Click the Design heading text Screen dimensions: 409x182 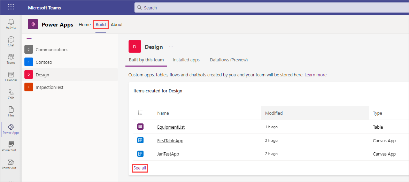click(x=154, y=47)
